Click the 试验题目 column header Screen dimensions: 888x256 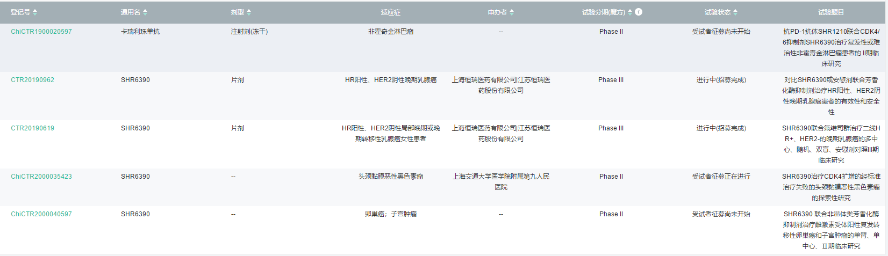pyautogui.click(x=831, y=12)
